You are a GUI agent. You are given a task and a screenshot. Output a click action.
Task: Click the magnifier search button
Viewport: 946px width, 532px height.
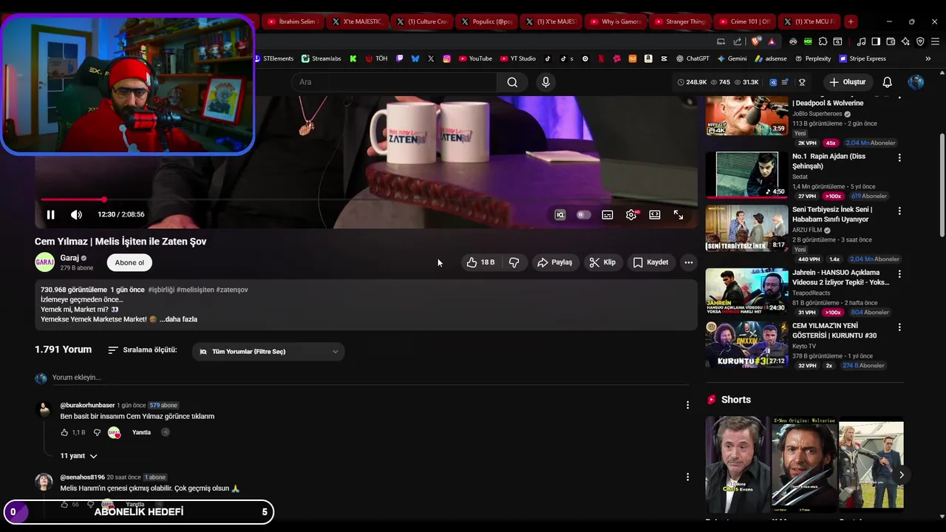(512, 82)
